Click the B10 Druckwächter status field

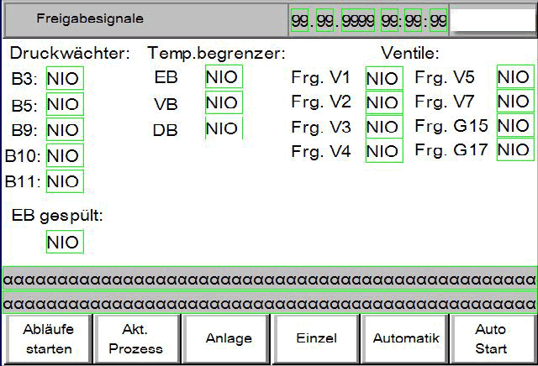point(64,155)
